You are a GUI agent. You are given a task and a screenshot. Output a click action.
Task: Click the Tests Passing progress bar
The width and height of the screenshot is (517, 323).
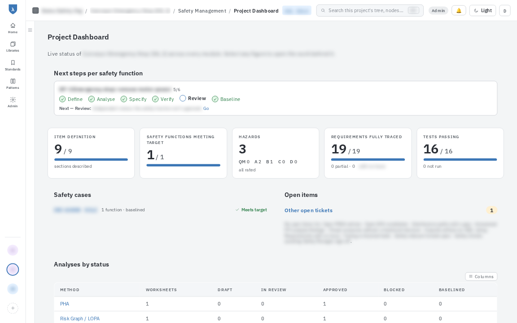coord(460,160)
